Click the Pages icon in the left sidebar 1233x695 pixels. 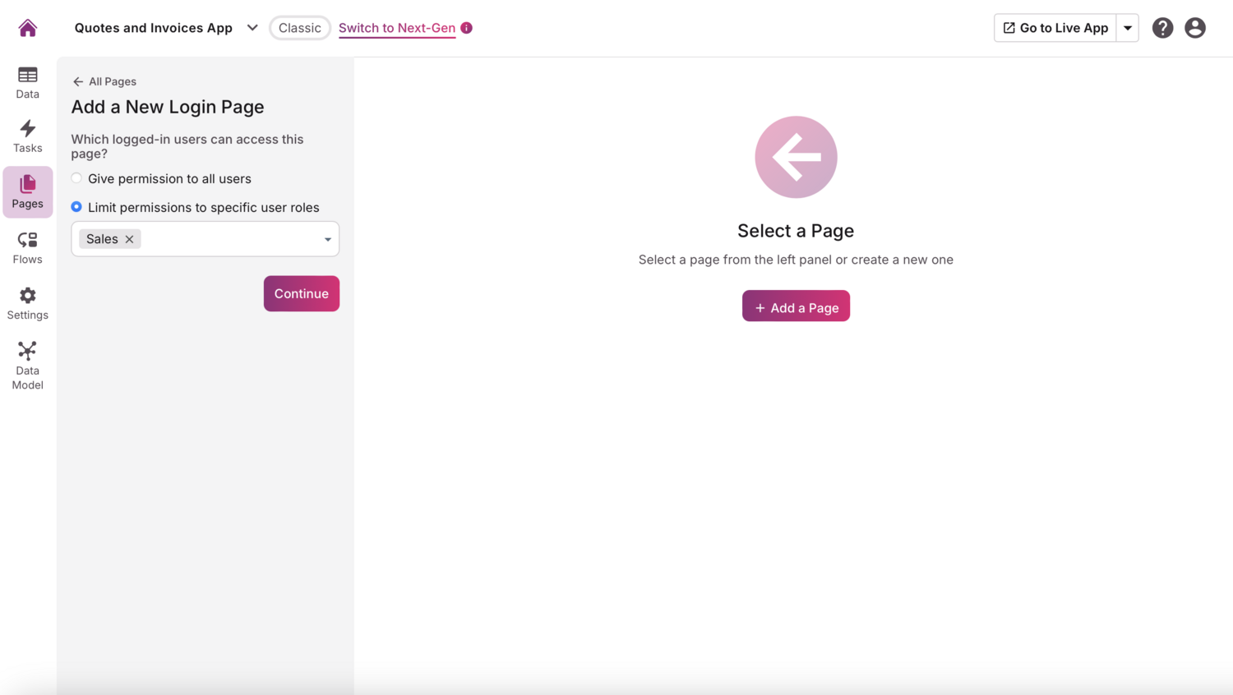click(27, 191)
